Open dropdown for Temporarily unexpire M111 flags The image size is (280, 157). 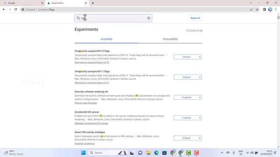[x=188, y=77]
